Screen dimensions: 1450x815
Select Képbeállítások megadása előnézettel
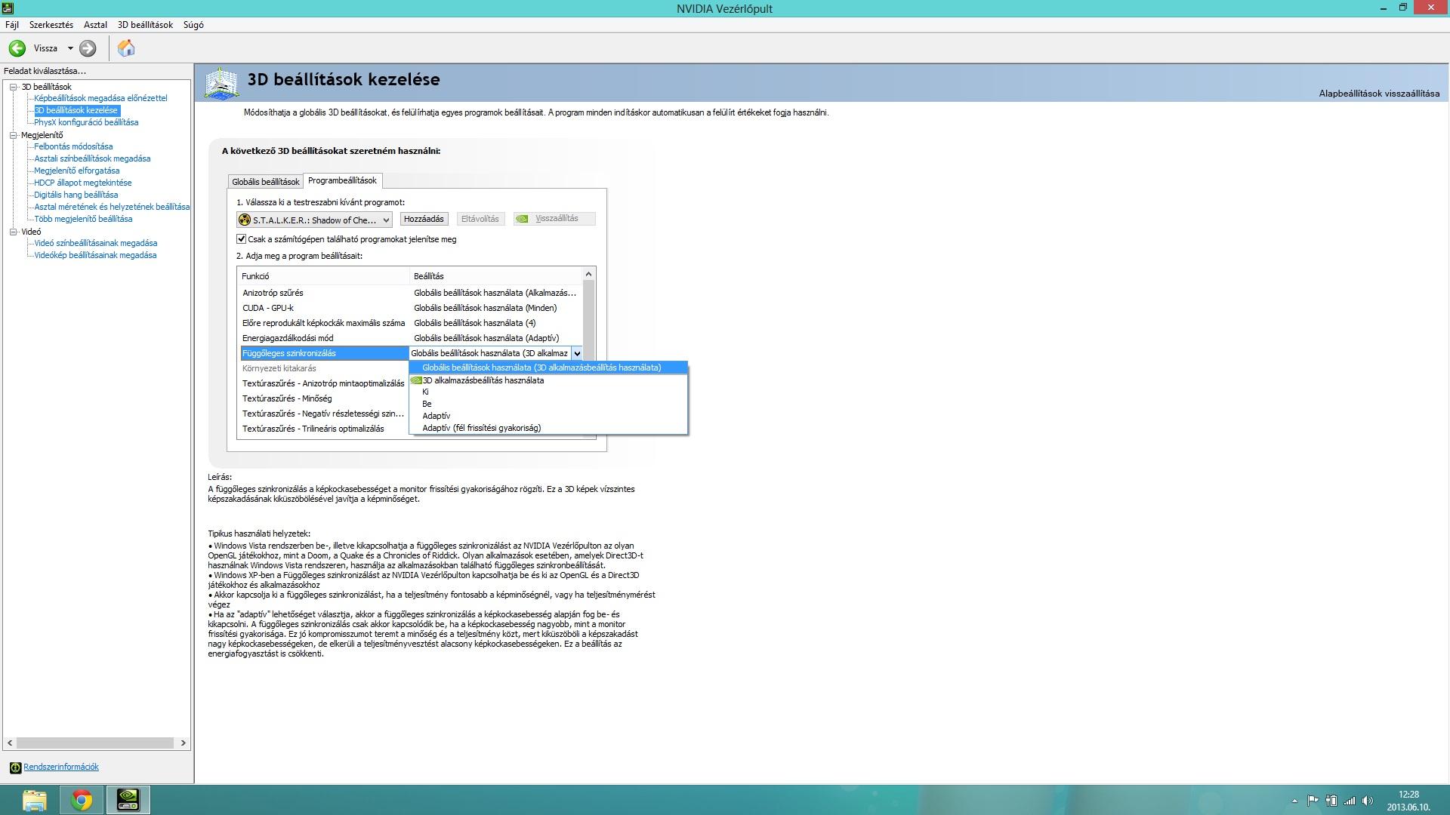pos(100,98)
